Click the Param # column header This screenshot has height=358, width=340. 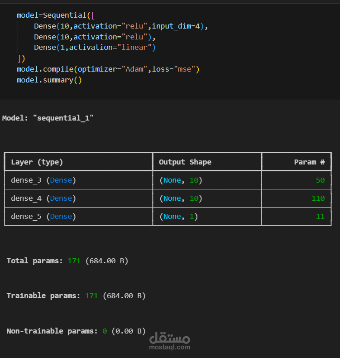coord(309,162)
